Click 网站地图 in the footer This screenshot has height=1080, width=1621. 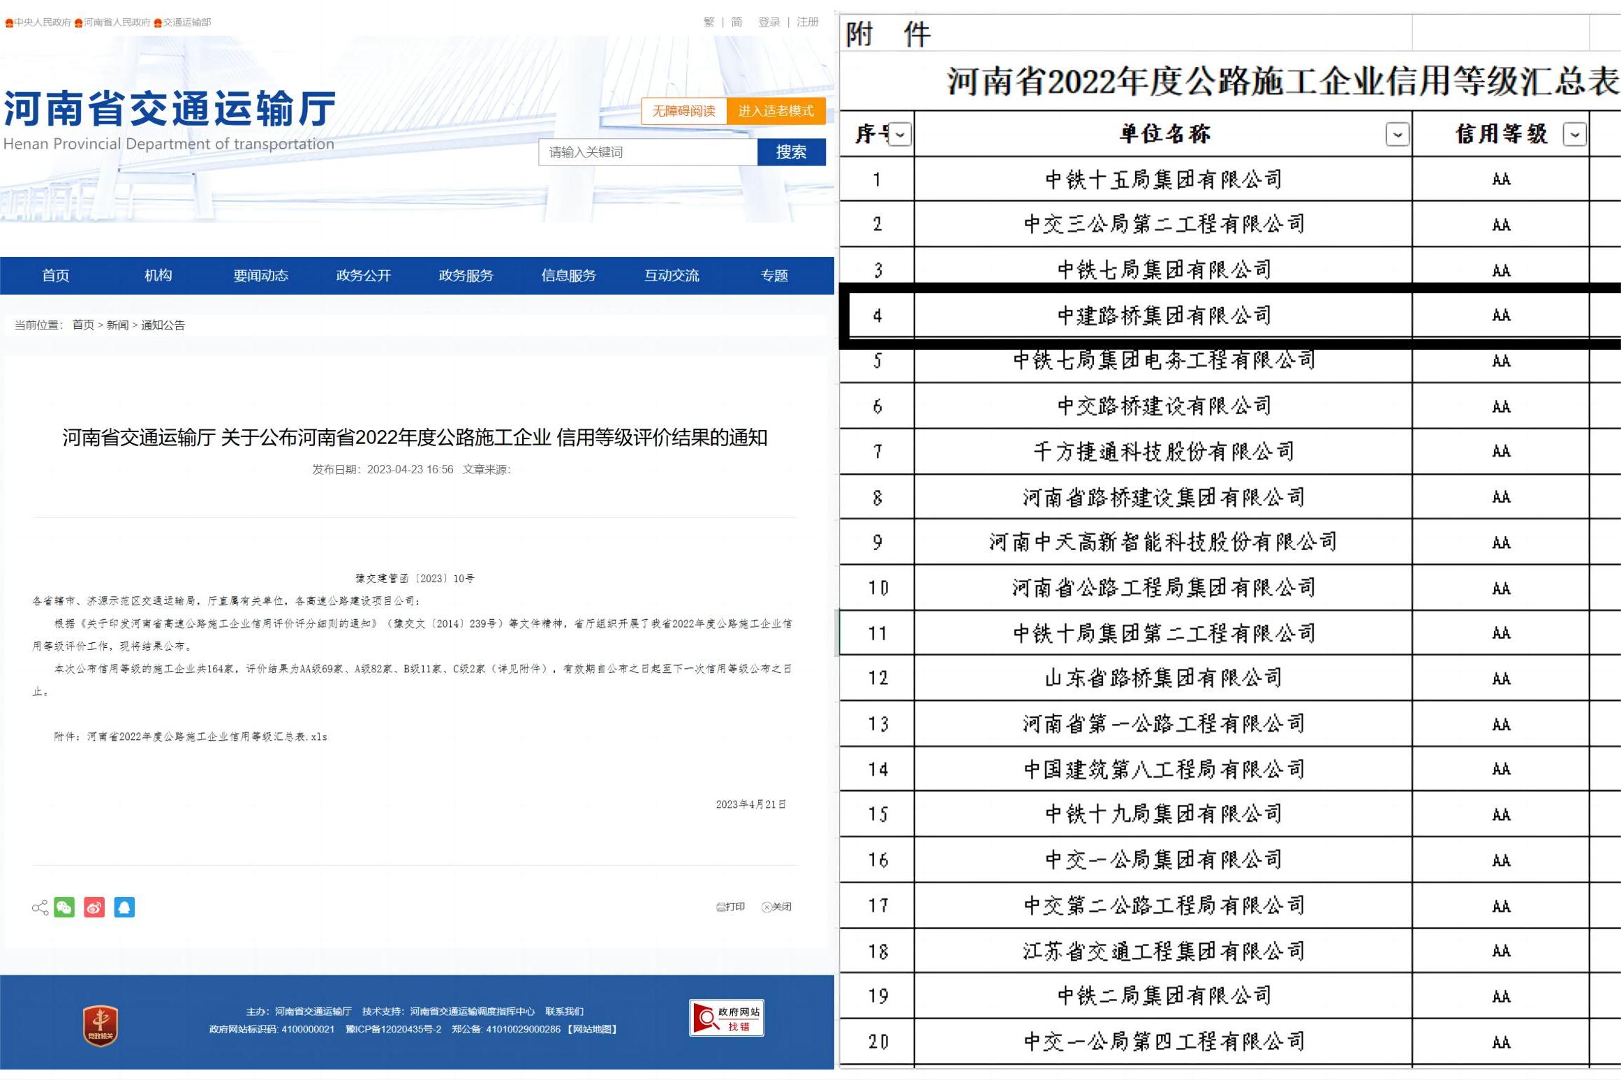[593, 1029]
